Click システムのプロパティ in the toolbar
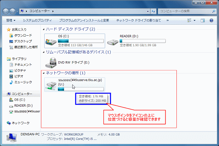Screen dimensions: 219x146 (37, 20)
